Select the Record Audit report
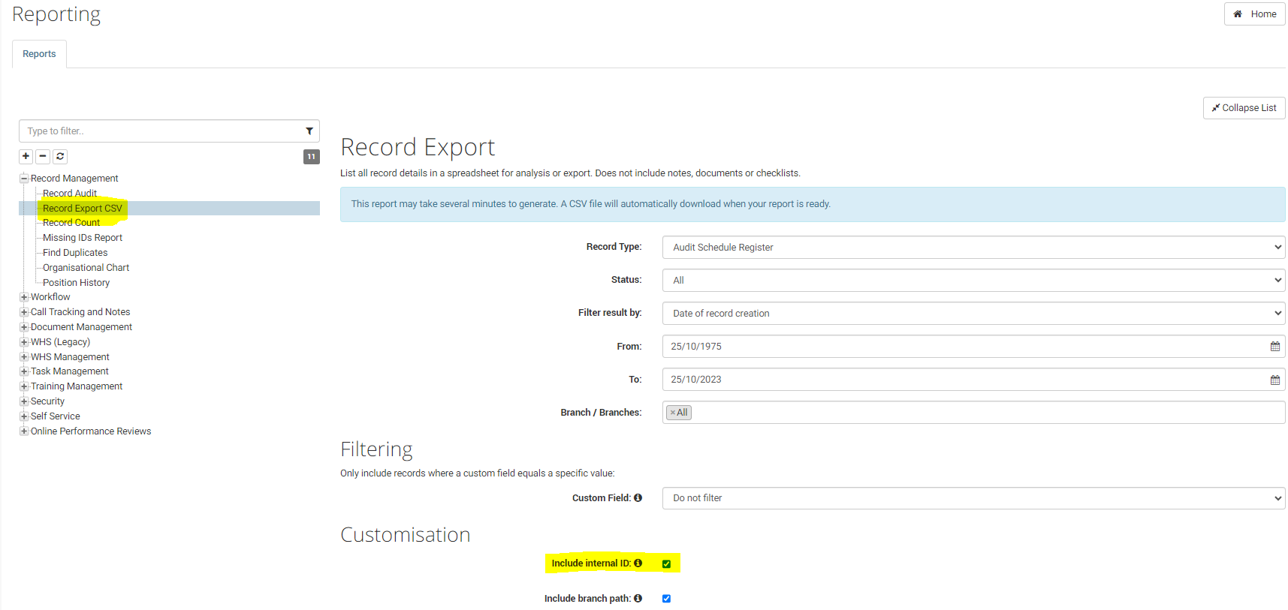This screenshot has height=610, width=1288. pos(70,194)
